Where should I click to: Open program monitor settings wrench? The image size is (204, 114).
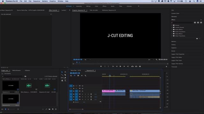pos(157,60)
